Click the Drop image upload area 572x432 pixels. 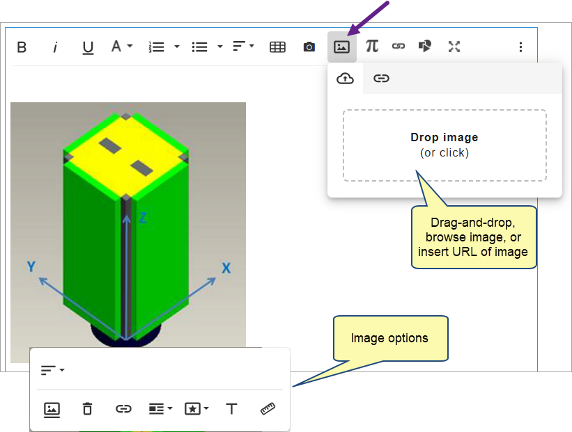point(444,145)
